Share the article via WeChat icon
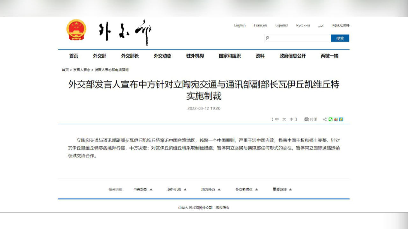Viewport: 408px width, 229px height. [331, 119]
